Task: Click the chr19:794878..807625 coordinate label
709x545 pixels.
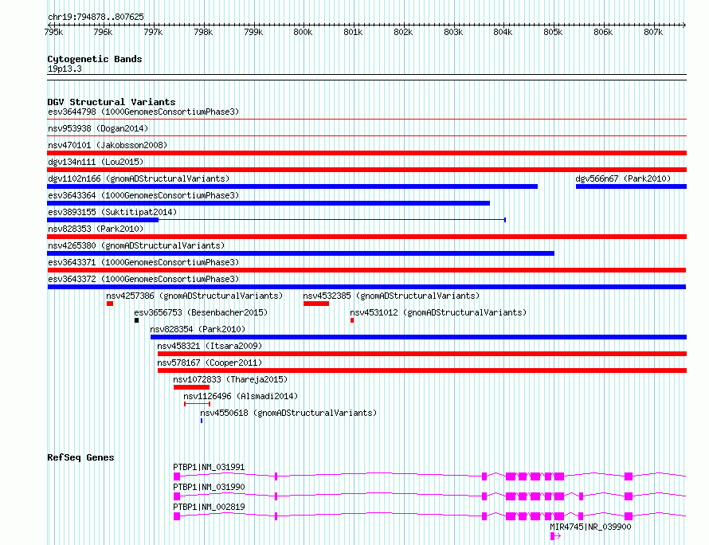Action: [x=96, y=17]
